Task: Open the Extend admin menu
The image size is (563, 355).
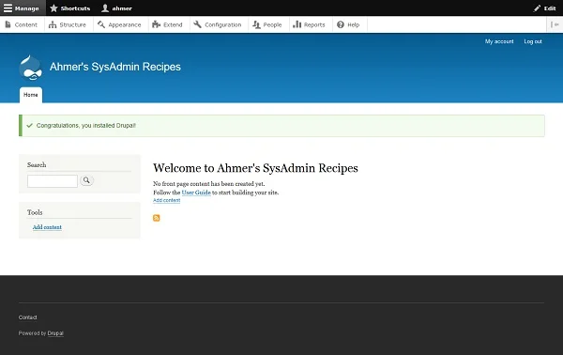Action: tap(167, 24)
